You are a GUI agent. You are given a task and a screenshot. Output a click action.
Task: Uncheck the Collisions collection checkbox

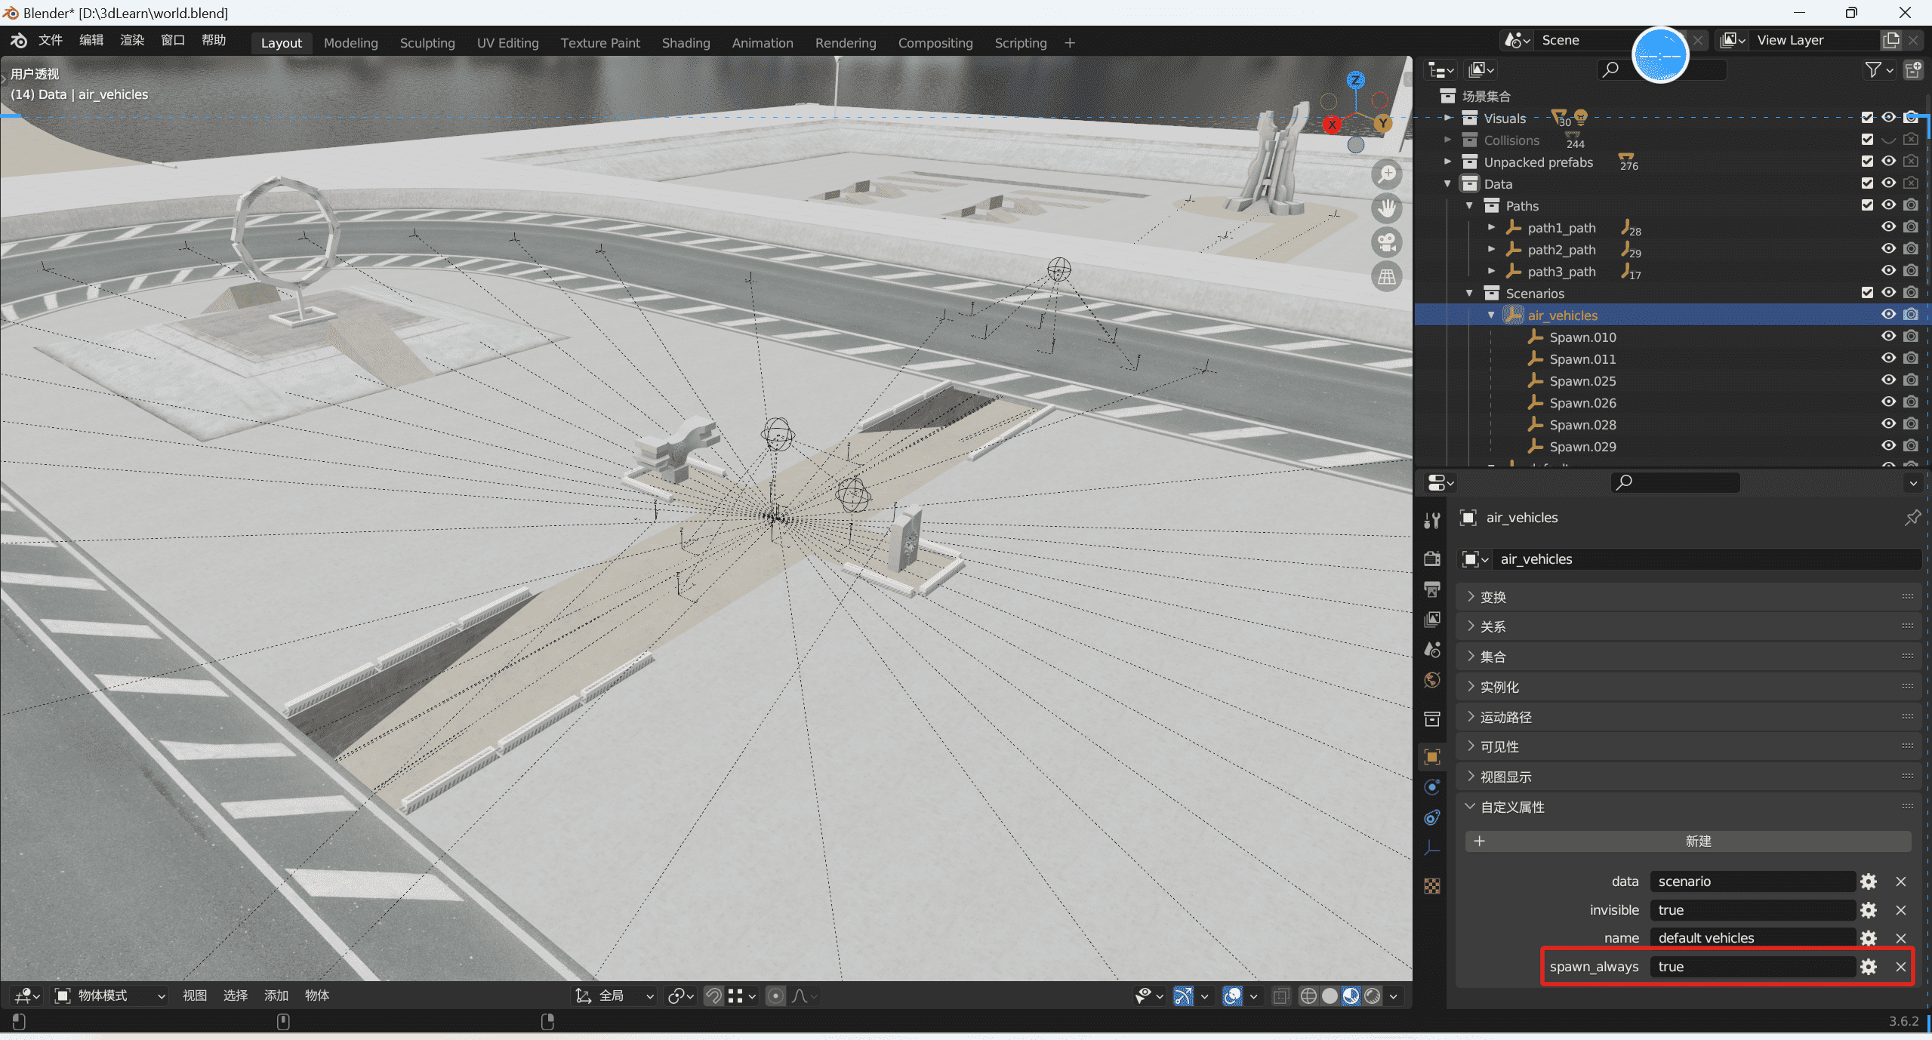[x=1867, y=140]
